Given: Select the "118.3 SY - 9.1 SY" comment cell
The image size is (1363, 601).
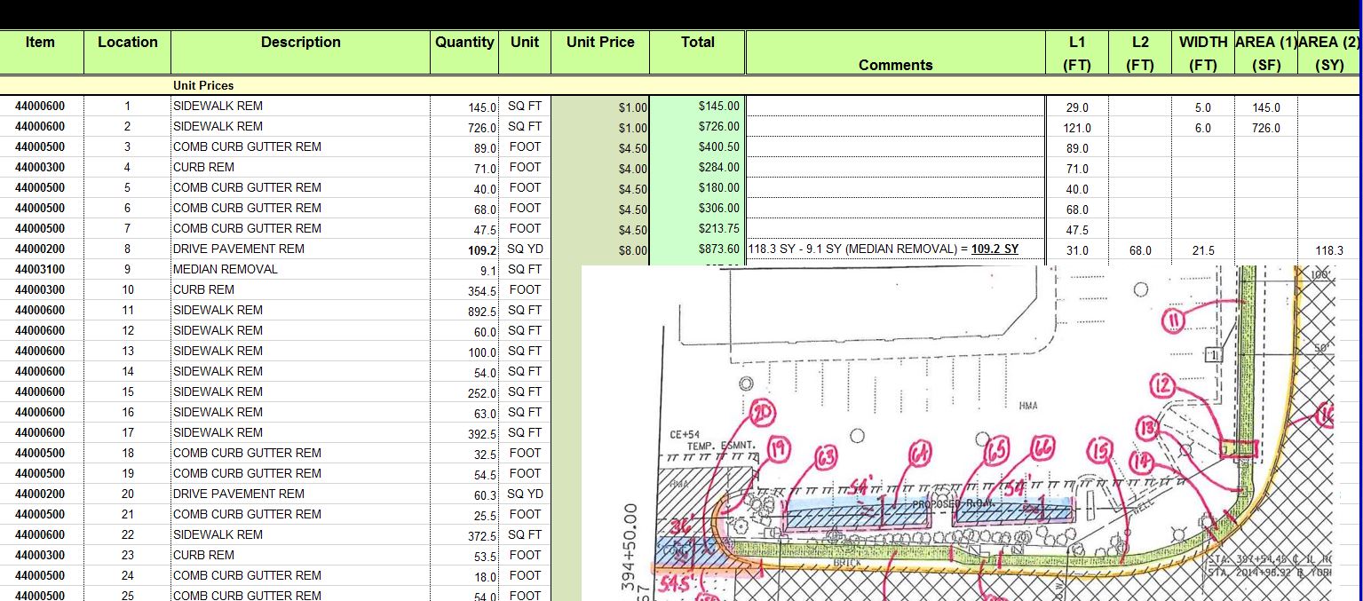Looking at the screenshot, I should (x=895, y=249).
